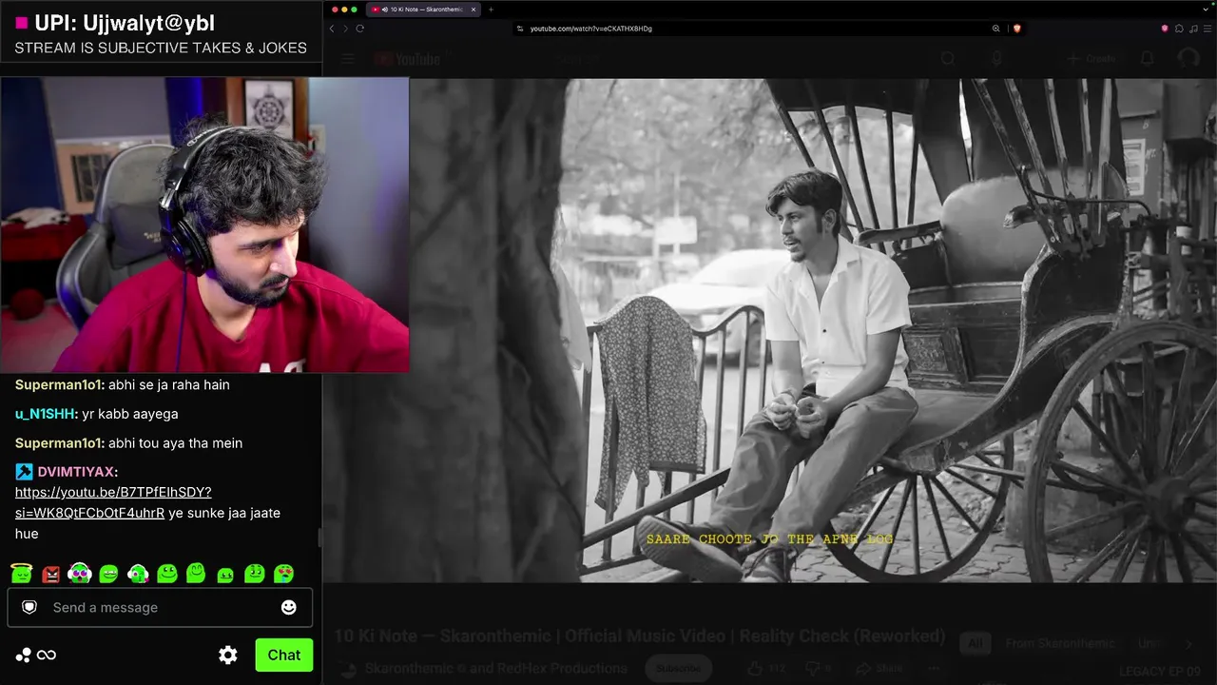The width and height of the screenshot is (1217, 685).
Task: Open Brave Shields icon
Action: coord(1016,29)
